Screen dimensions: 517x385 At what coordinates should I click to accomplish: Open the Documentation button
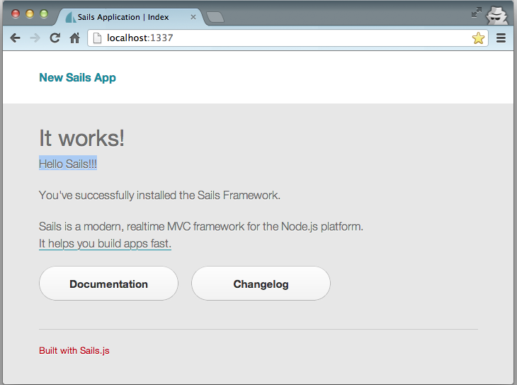[x=108, y=284]
